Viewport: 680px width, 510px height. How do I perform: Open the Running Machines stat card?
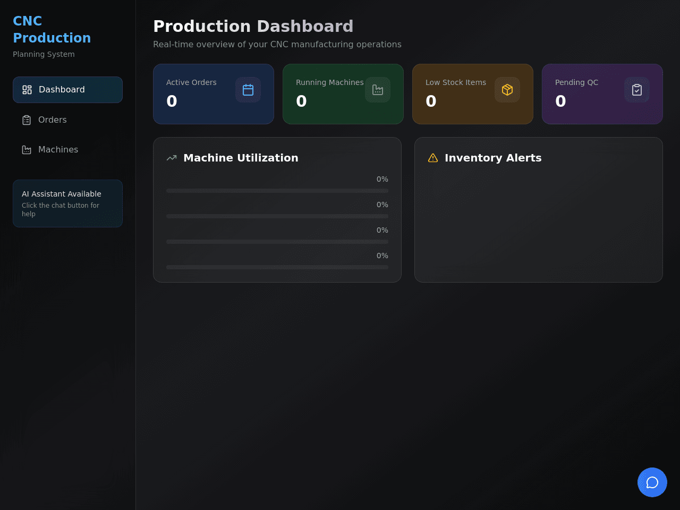click(x=343, y=94)
